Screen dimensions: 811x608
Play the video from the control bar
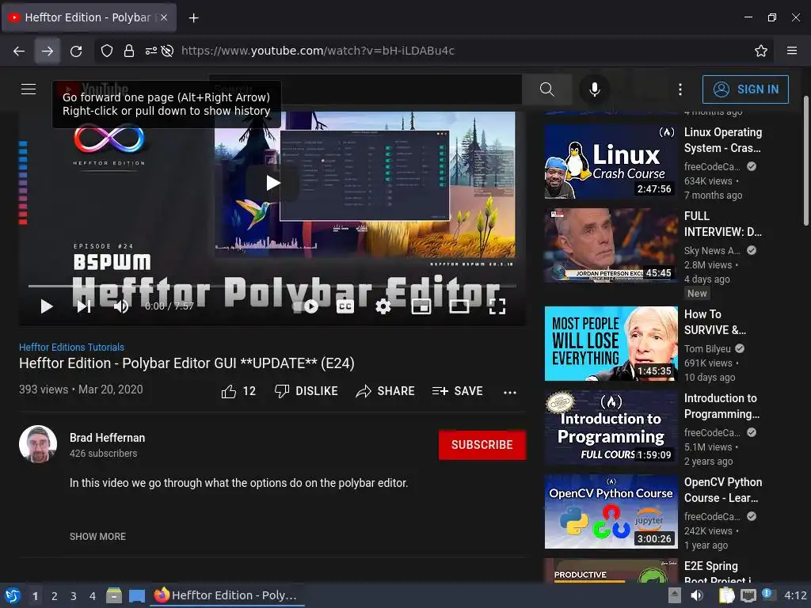(x=47, y=306)
